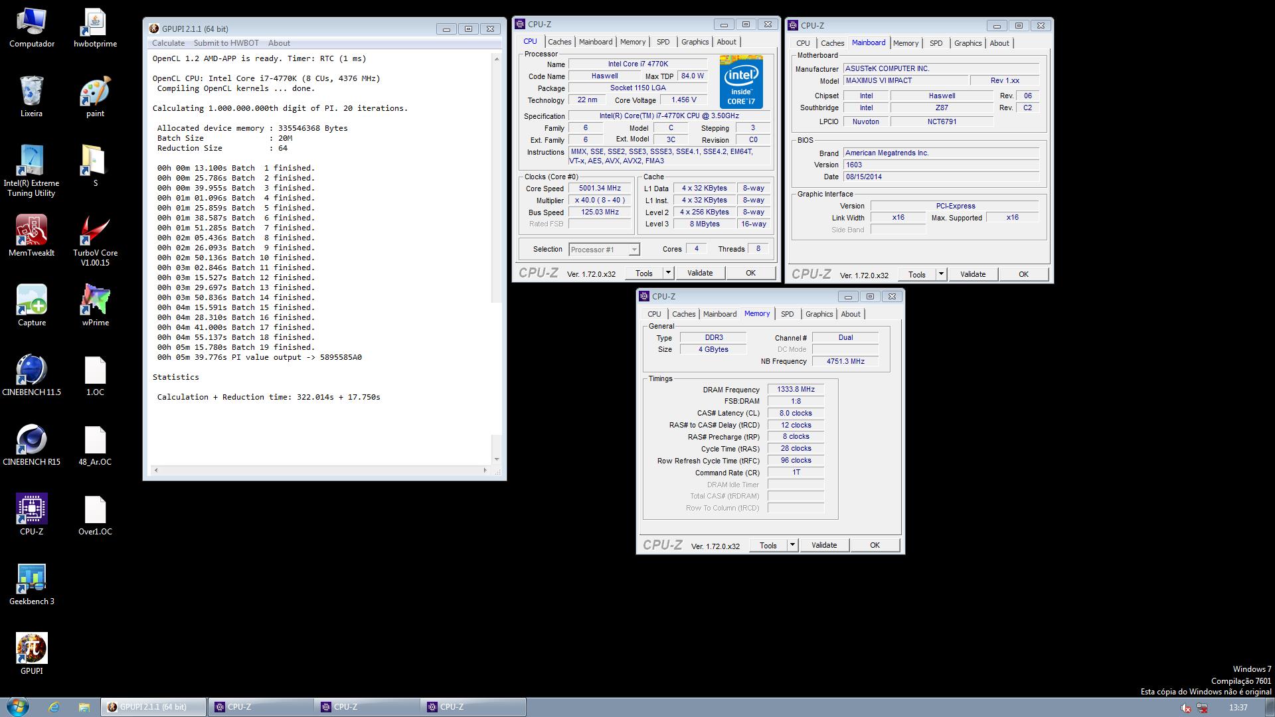Image resolution: width=1275 pixels, height=717 pixels.
Task: Launch CINEBENCH 11.5 from desktop
Action: click(x=31, y=376)
